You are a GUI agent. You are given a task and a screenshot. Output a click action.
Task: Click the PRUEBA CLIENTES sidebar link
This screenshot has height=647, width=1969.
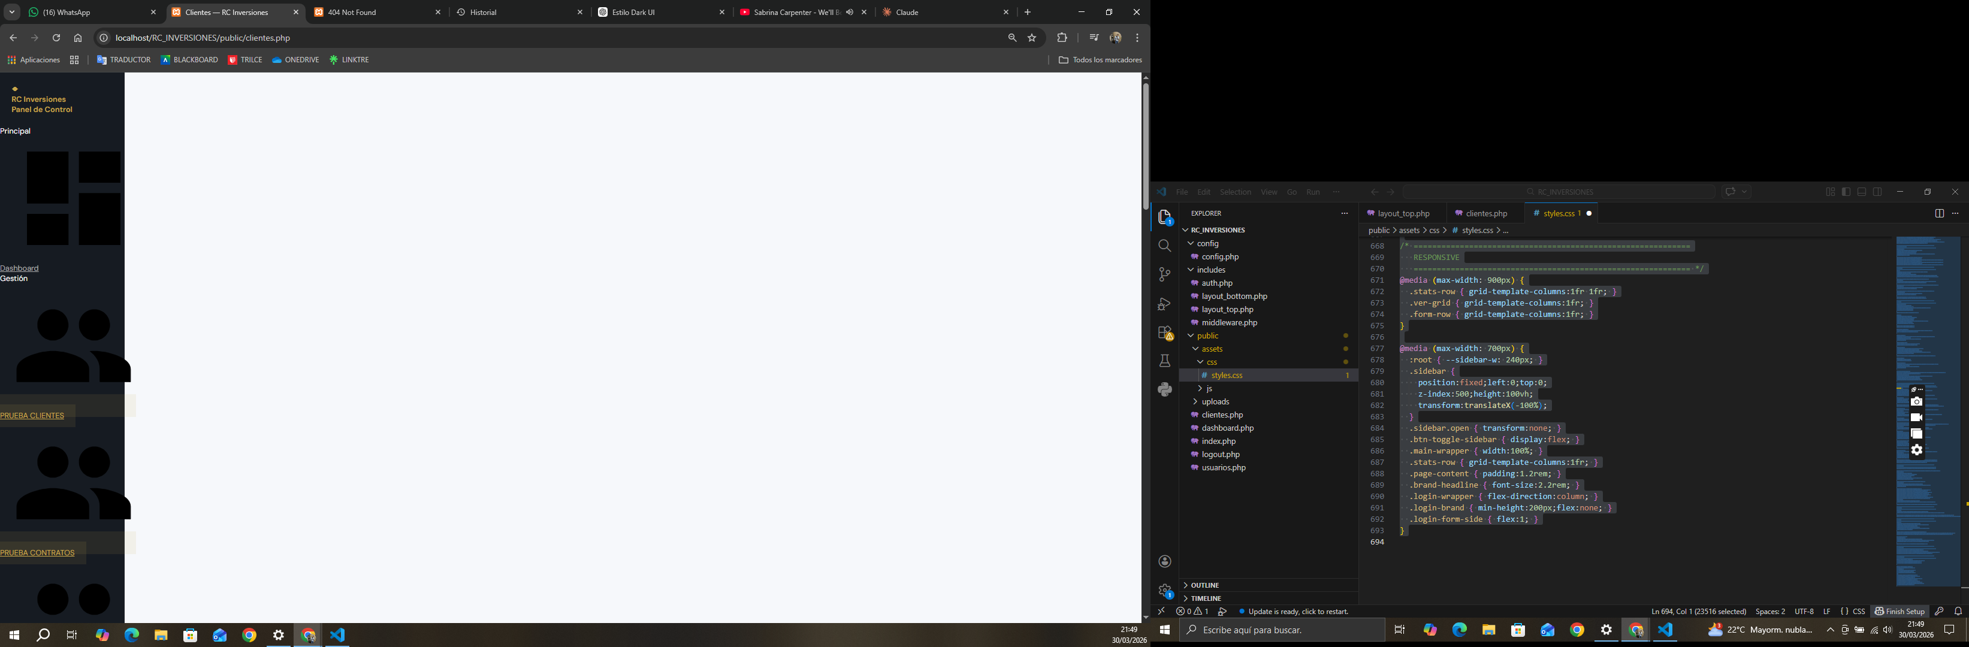pos(32,416)
